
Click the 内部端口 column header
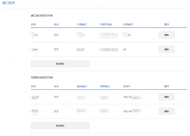(128, 24)
